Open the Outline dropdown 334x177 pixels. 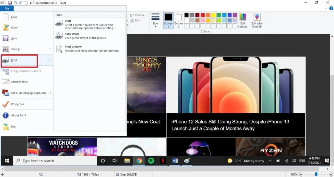(138, 15)
